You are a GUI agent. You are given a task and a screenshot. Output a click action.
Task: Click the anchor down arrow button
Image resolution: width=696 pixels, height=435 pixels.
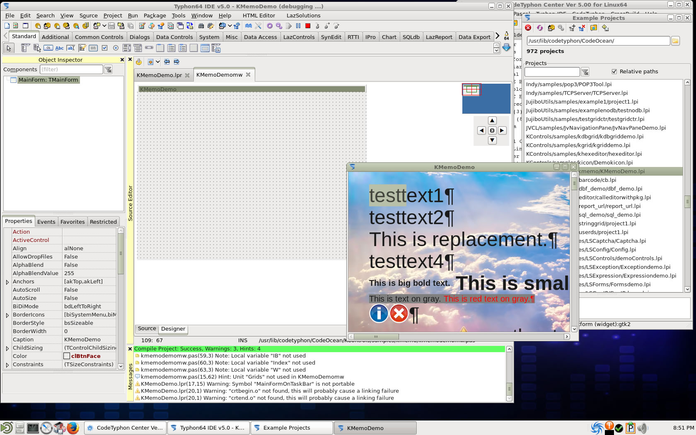coord(492,140)
